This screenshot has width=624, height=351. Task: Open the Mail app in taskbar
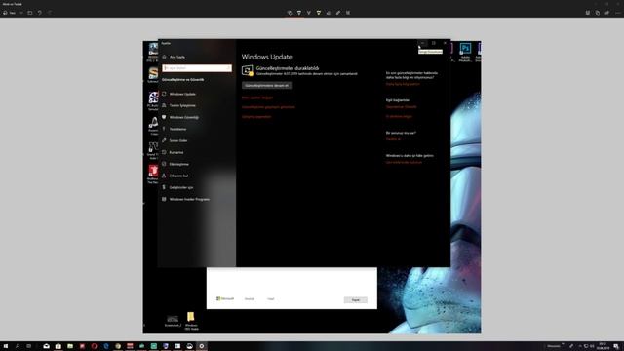(x=46, y=346)
